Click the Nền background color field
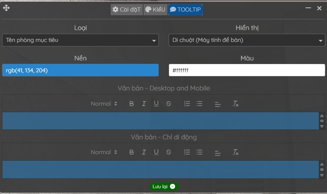The width and height of the screenshot is (327, 194). 80,70
